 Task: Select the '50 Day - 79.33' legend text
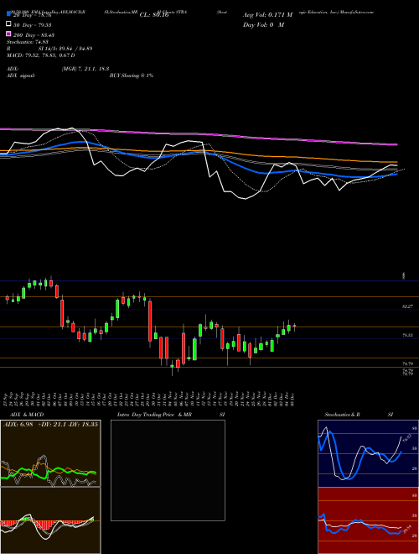(33, 25)
